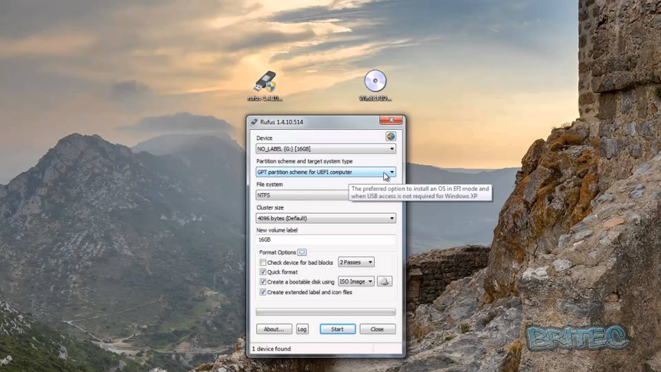Click the 'File system' label
The width and height of the screenshot is (661, 372).
pyautogui.click(x=270, y=184)
